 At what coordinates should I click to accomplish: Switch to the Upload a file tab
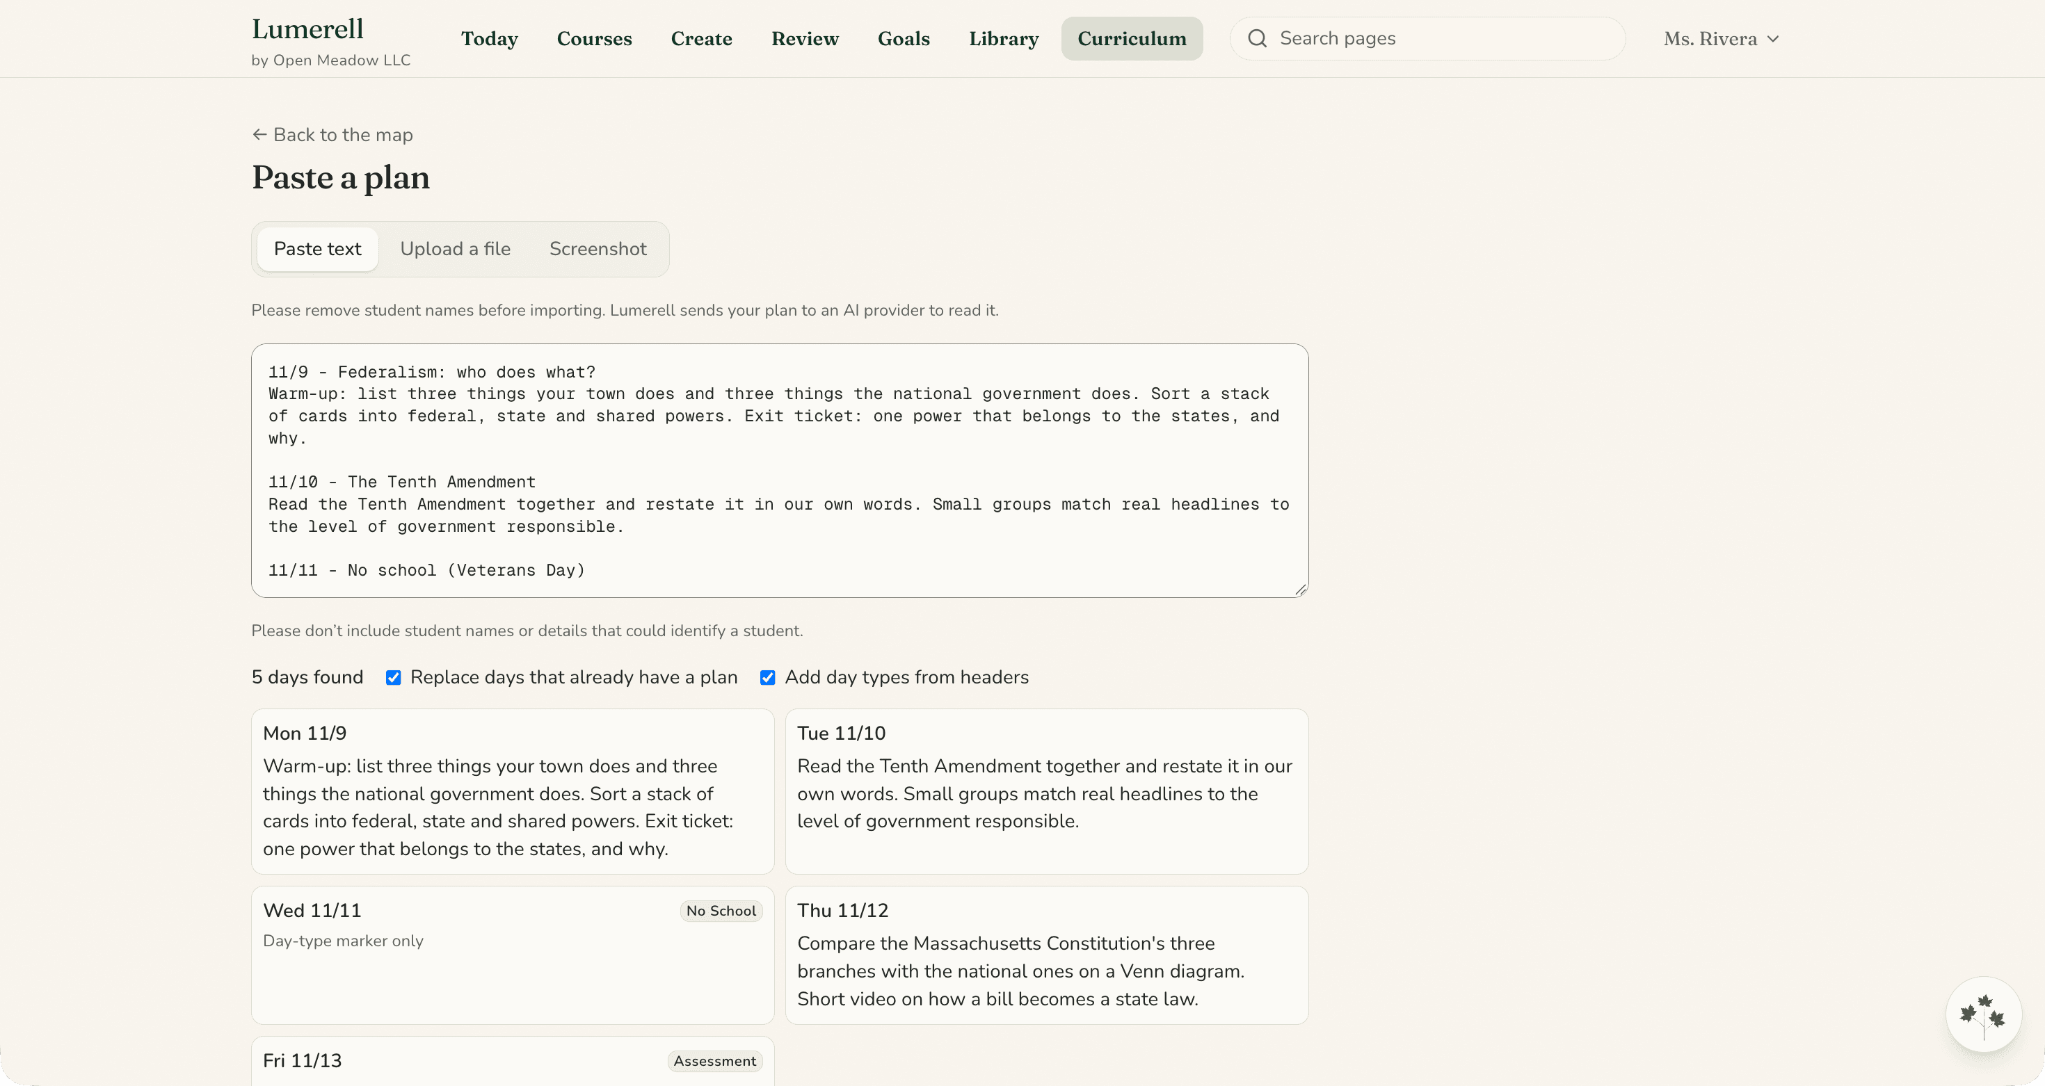coord(455,249)
